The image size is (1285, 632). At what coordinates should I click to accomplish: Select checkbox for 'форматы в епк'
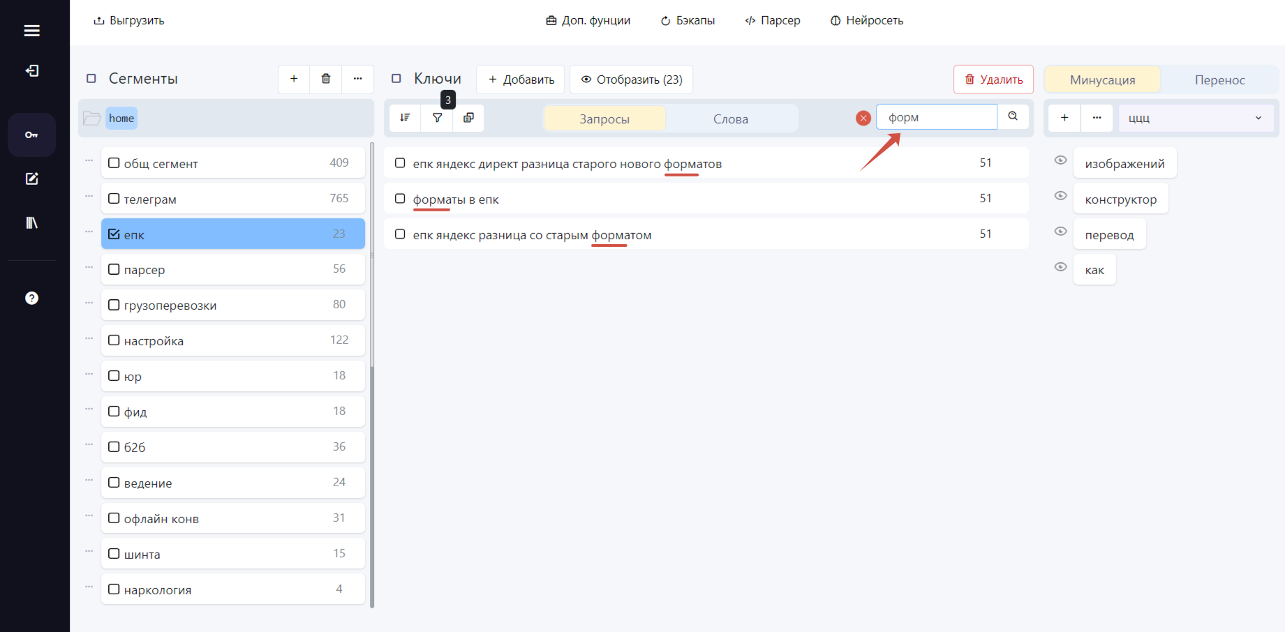click(x=400, y=199)
